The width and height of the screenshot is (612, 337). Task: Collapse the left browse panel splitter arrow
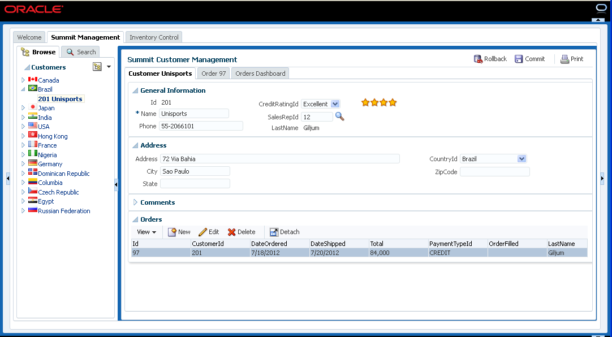click(x=117, y=184)
